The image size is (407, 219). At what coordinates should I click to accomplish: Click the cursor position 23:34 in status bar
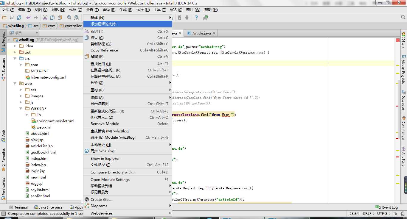tap(354, 213)
